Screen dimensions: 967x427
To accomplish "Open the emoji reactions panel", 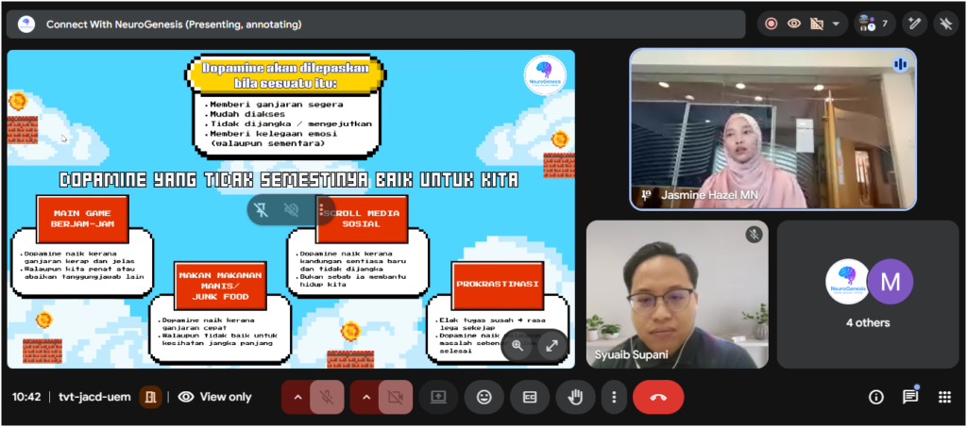I will [x=484, y=397].
